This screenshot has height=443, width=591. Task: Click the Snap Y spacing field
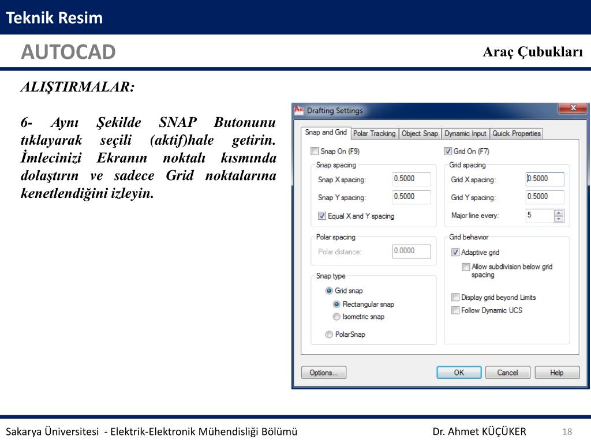point(411,197)
